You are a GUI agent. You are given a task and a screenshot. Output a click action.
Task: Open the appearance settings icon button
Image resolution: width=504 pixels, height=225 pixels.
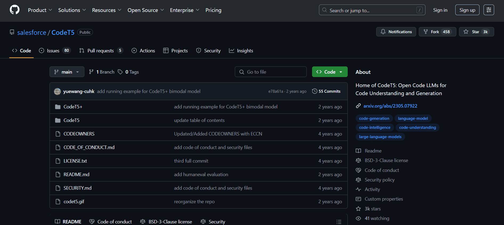(489, 10)
